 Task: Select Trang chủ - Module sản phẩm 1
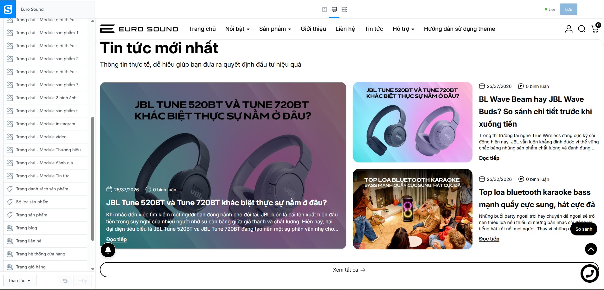pos(45,33)
